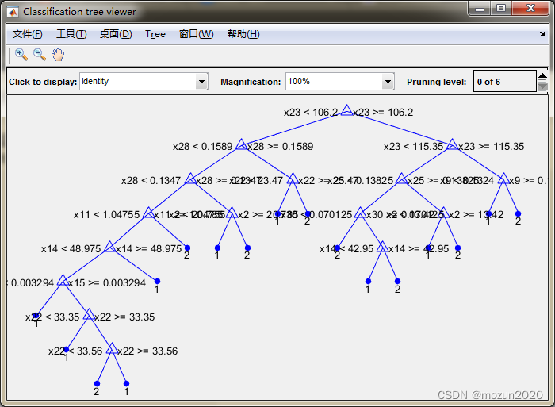Increase pruning level with up arrow
This screenshot has height=407, width=555.
click(542, 76)
